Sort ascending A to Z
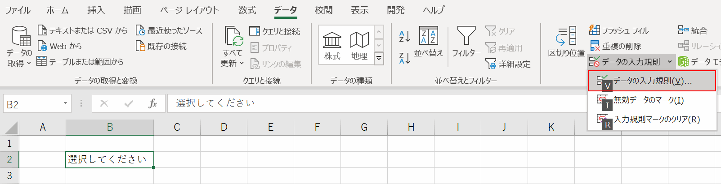Image resolution: width=721 pixels, height=184 pixels. click(404, 36)
